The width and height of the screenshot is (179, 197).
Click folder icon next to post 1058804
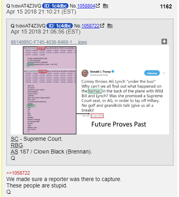(x=105, y=6)
